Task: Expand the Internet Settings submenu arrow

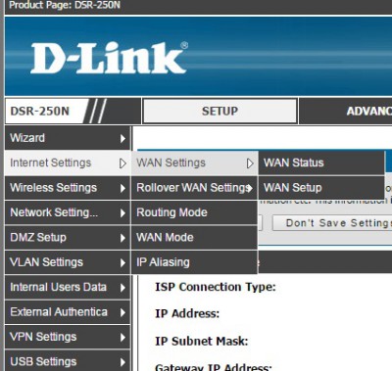Action: (x=122, y=163)
